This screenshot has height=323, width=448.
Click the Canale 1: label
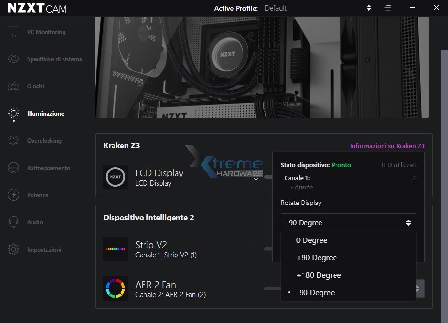(x=297, y=178)
